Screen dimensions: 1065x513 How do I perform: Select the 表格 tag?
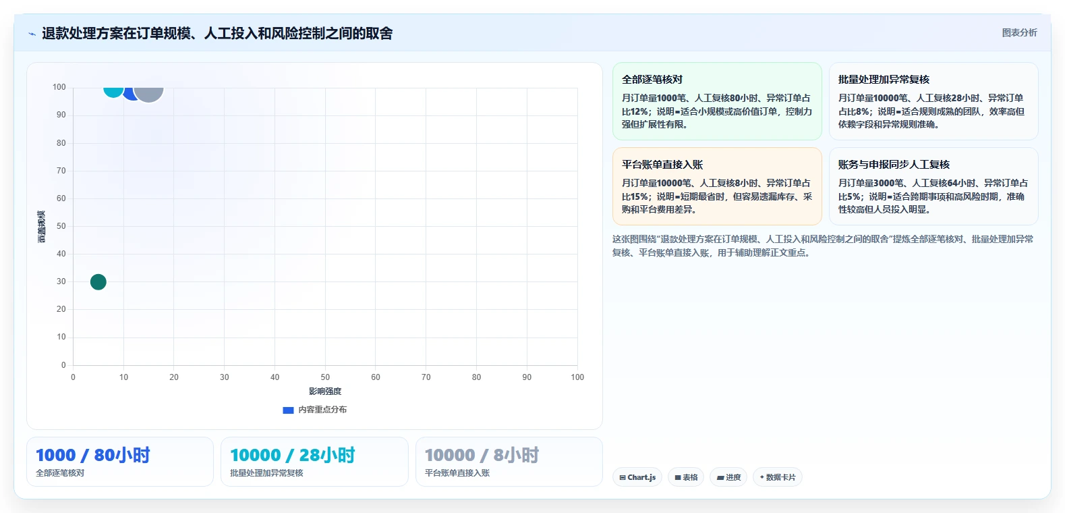pos(686,477)
